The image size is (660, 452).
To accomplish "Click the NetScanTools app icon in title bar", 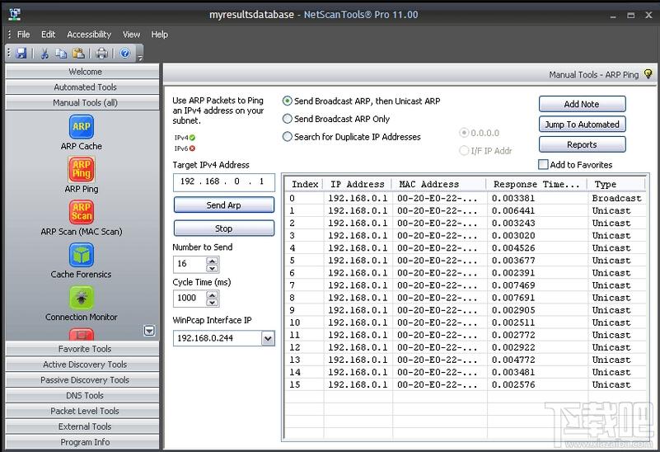I will 15,14.
